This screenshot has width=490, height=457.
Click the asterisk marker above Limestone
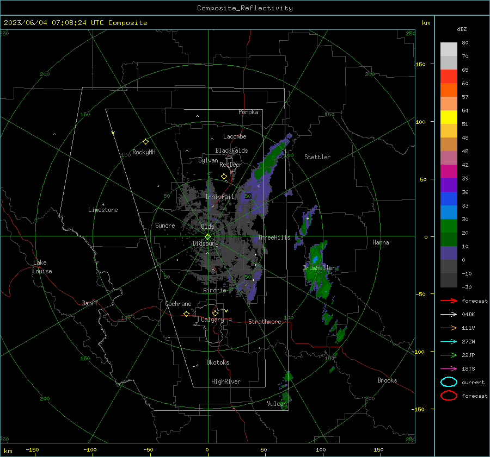click(x=103, y=205)
